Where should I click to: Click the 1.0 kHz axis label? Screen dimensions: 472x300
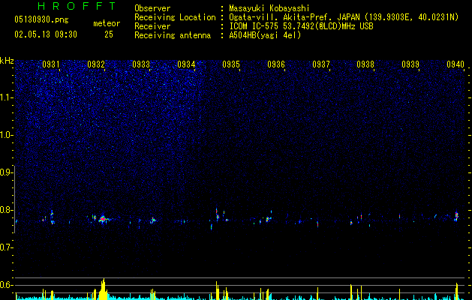[7, 135]
